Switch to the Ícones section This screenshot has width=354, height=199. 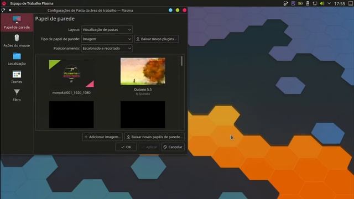(x=17, y=77)
